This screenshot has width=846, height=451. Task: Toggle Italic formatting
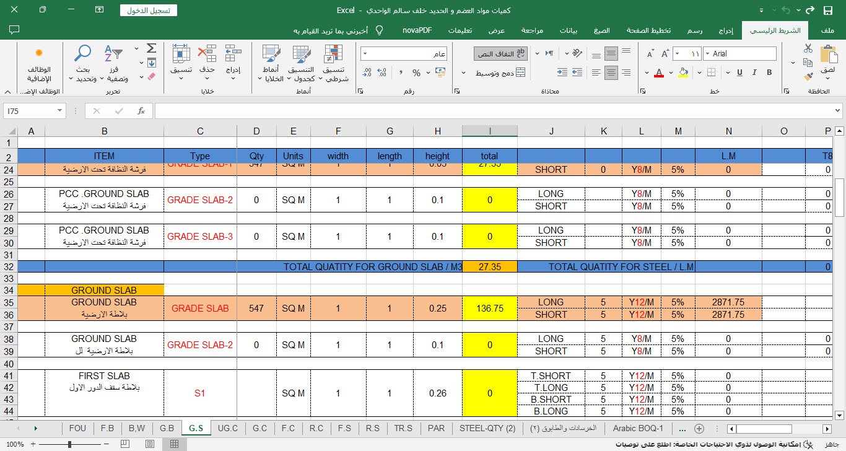click(752, 73)
